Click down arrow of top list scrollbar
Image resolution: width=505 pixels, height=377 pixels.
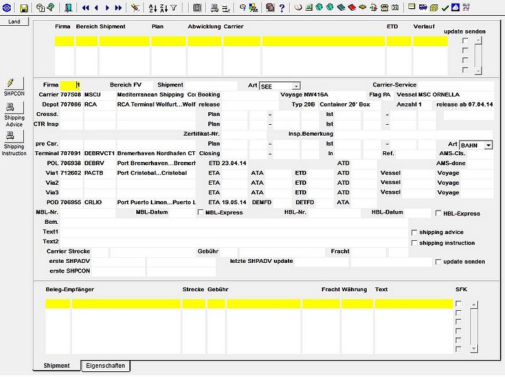point(478,71)
